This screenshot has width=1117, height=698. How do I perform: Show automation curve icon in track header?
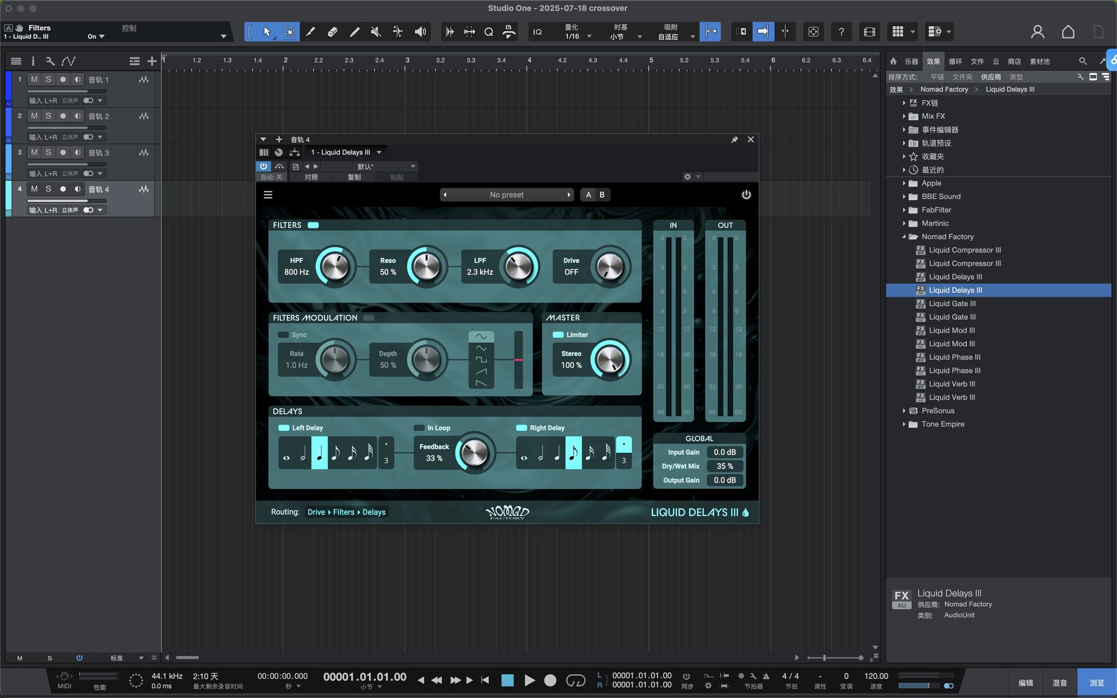click(x=69, y=61)
